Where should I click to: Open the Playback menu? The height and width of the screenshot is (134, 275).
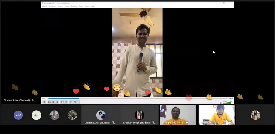pyautogui.click(x=52, y=7)
